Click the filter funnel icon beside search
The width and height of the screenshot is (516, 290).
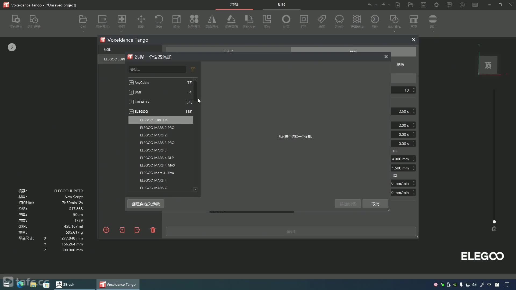193,69
